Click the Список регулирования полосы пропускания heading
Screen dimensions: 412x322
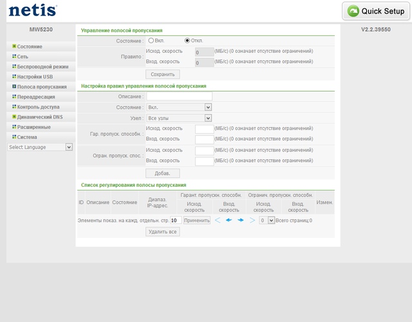(x=133, y=185)
